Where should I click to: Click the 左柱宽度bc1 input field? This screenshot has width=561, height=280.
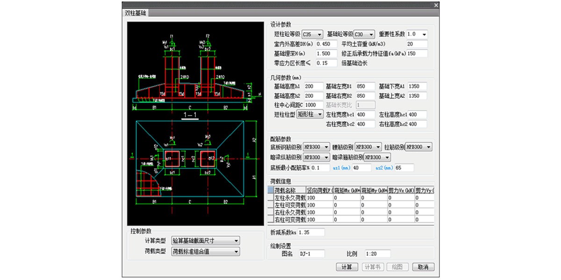366,115
